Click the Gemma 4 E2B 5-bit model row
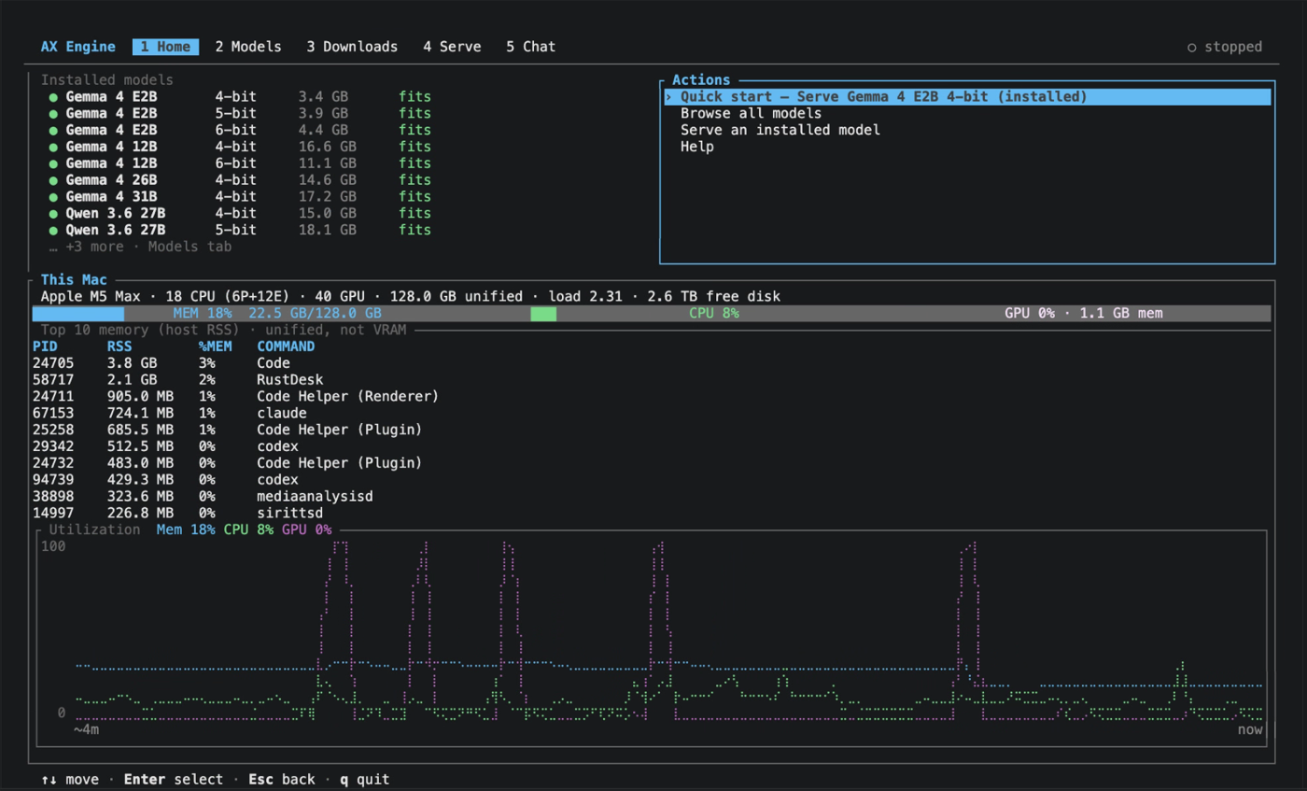Viewport: 1307px width, 791px height. click(x=240, y=114)
